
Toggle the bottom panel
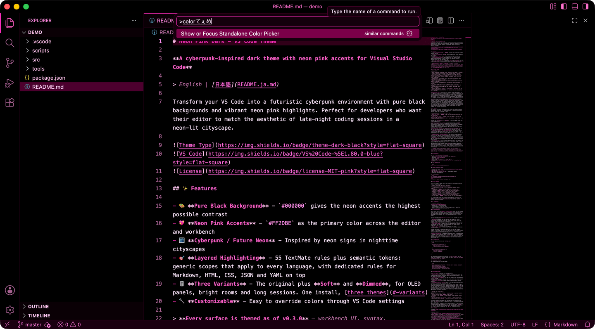pos(575,7)
